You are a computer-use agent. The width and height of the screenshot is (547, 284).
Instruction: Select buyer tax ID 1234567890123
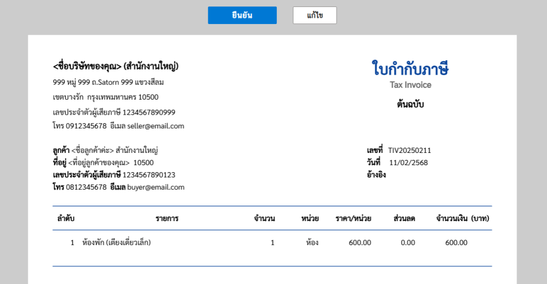149,175
